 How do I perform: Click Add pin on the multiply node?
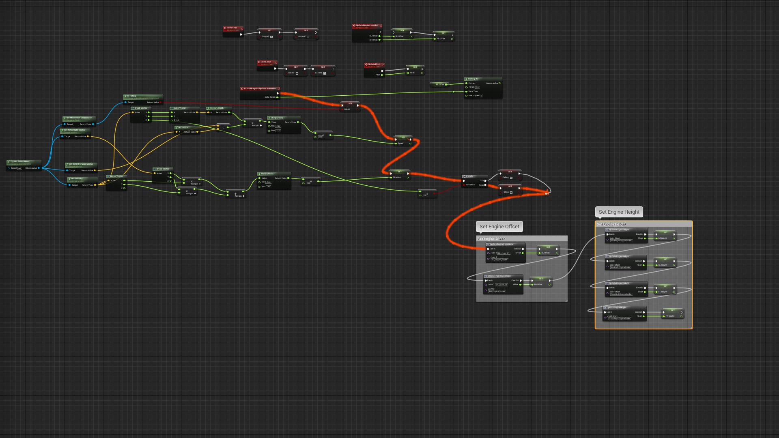(x=256, y=126)
